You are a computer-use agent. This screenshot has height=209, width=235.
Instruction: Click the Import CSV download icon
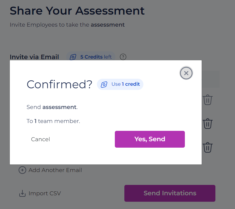[x=22, y=193]
